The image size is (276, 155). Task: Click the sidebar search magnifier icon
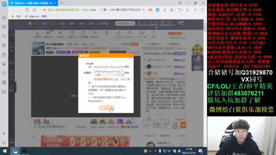[x=4, y=36]
